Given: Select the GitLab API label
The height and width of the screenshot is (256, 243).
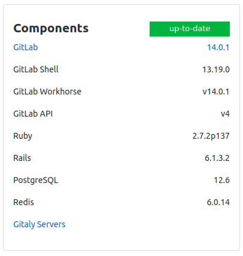Looking at the screenshot, I should click(x=33, y=114).
